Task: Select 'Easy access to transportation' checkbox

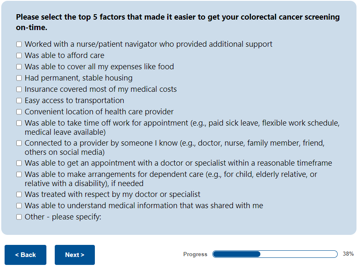Action: [19, 101]
